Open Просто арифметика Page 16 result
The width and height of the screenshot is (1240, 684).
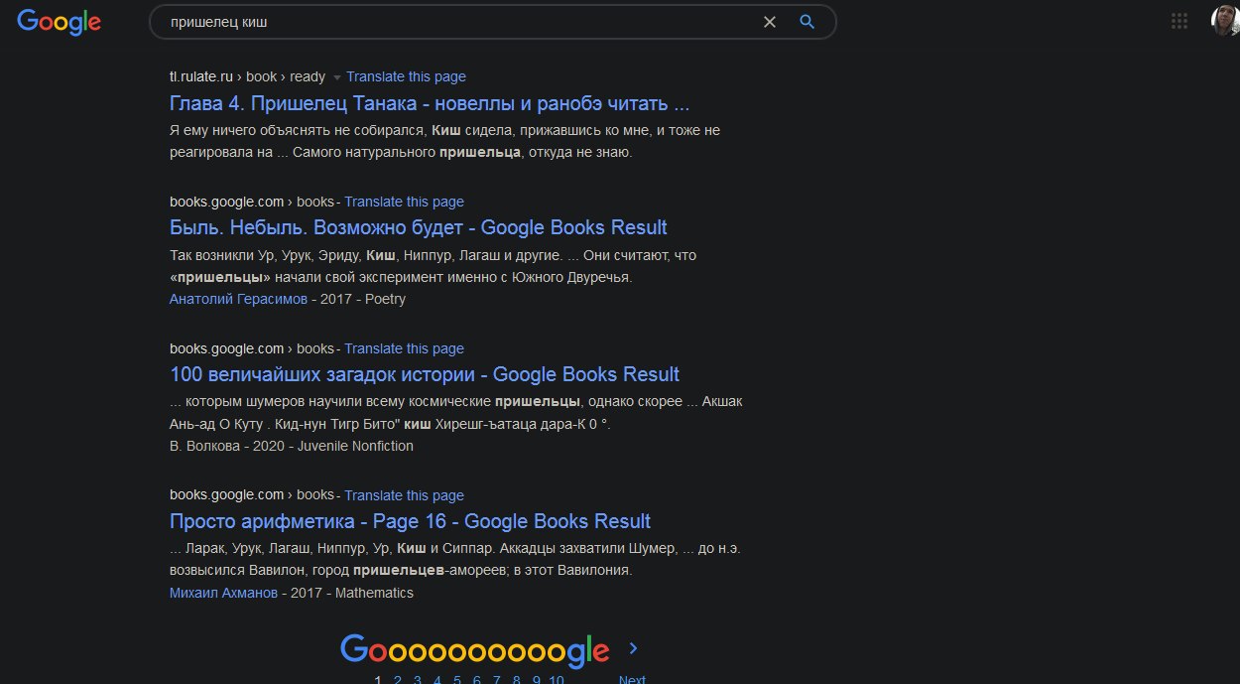click(410, 521)
